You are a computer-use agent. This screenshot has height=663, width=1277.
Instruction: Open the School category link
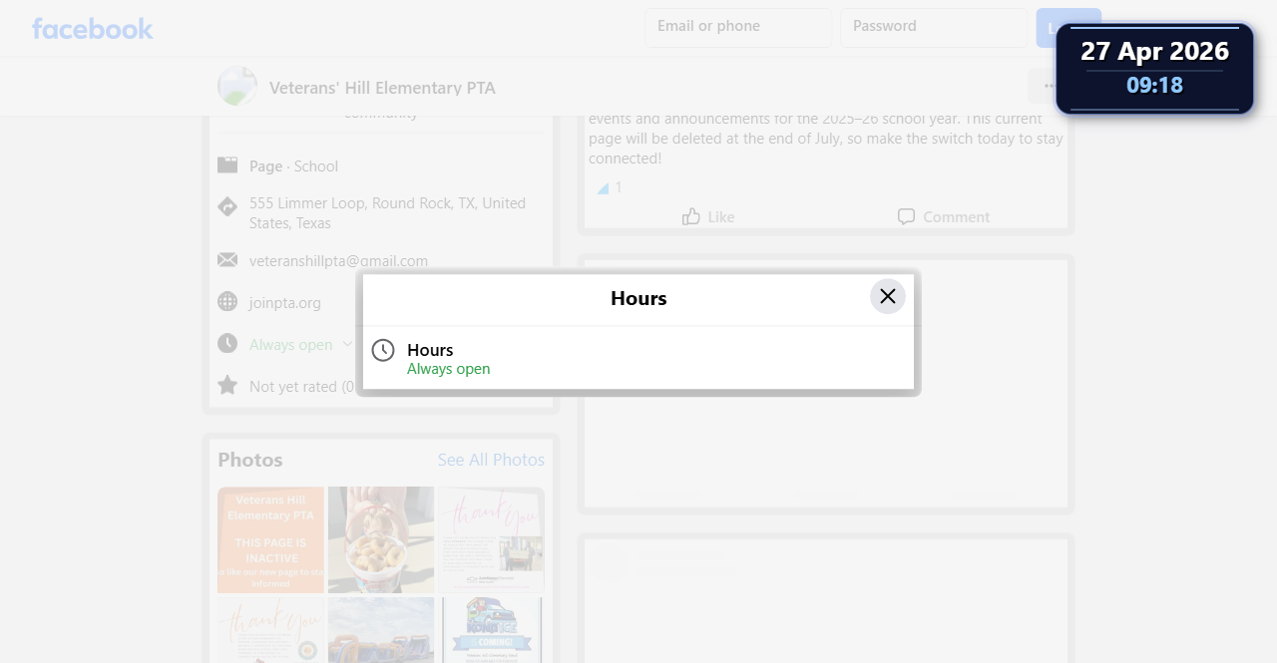316,166
